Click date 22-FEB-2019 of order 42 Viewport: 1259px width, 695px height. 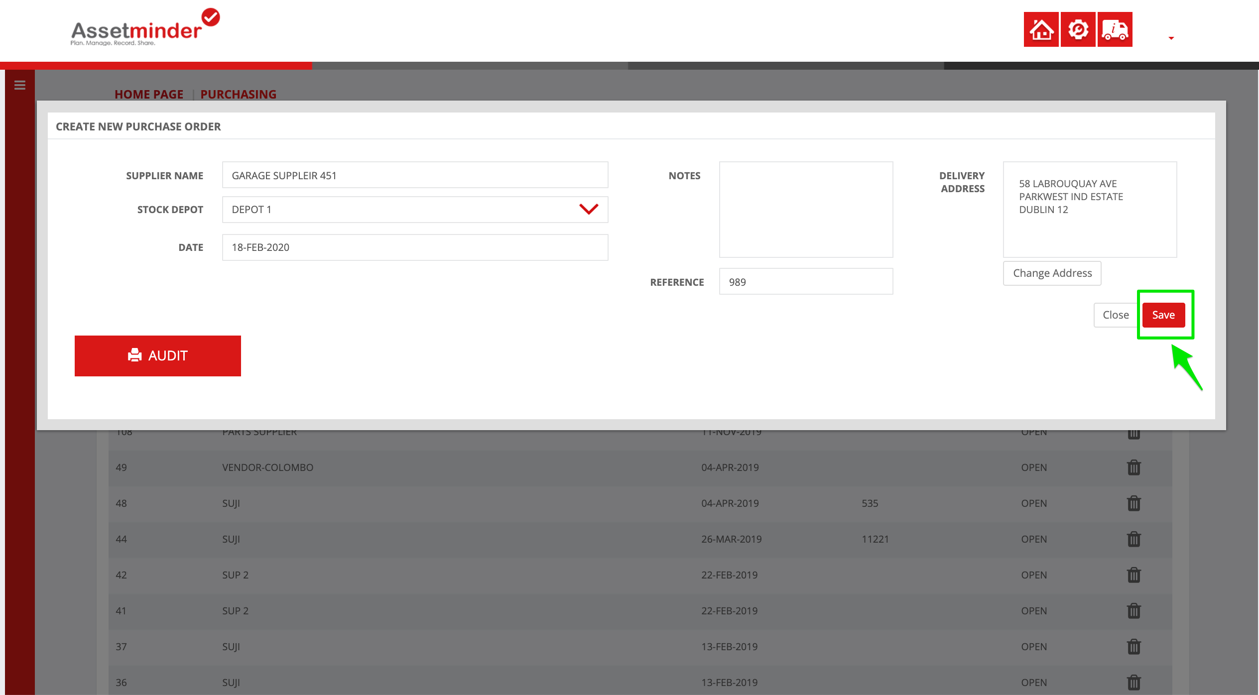[729, 575]
